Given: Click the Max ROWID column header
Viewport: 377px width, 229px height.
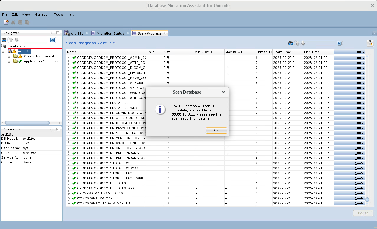Looking at the screenshot, I should click(240, 52).
